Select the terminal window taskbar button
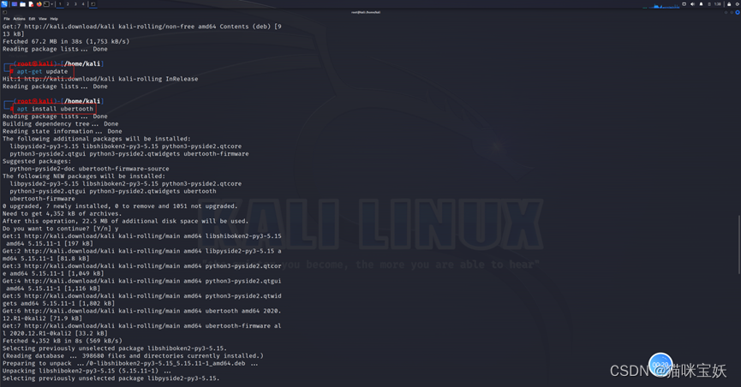741x387 pixels. [93, 4]
